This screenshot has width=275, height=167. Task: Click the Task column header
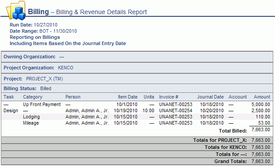click(8, 97)
